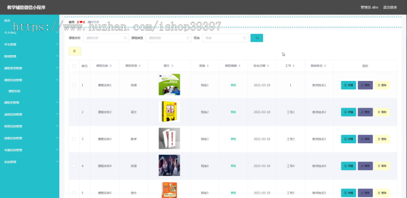407x198 pixels.
Task: Sort table by 班级 column arrows
Action: point(208,66)
